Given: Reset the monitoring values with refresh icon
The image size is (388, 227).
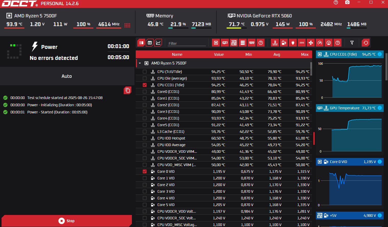Looking at the screenshot, I should pos(366,43).
